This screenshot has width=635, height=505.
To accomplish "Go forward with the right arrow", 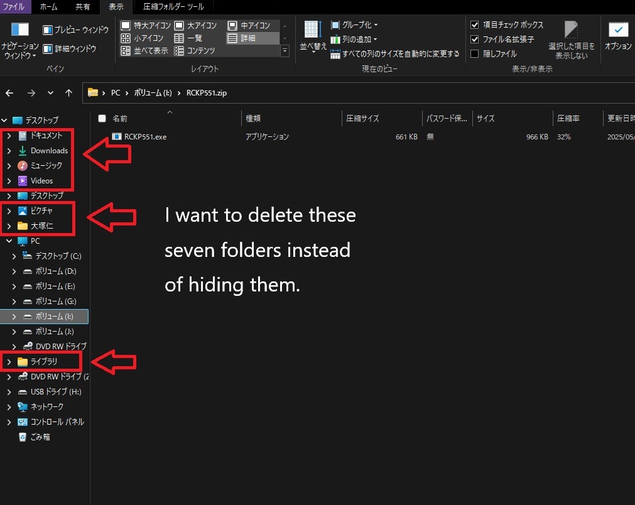I will 31,93.
